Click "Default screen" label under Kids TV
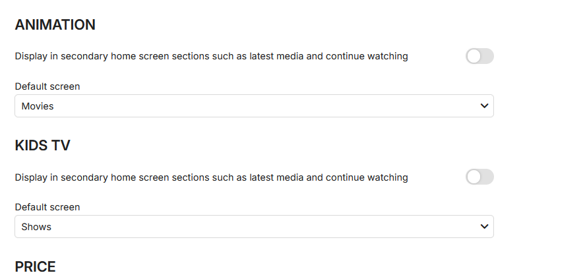 pos(47,207)
